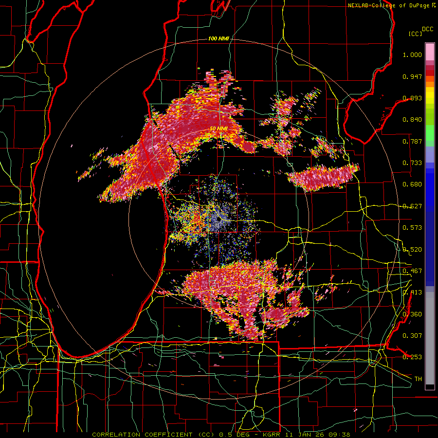Click the 100 NMI range ring label
The height and width of the screenshot is (438, 438).
tap(219, 38)
